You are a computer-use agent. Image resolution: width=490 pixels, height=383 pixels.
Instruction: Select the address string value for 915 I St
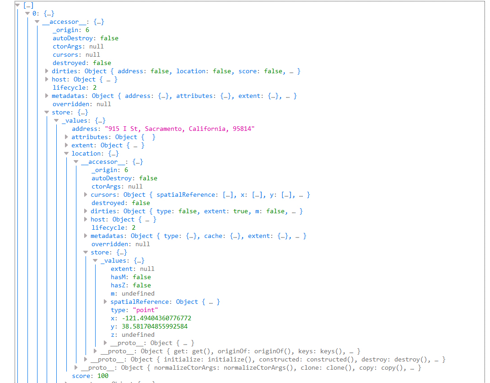coord(180,129)
